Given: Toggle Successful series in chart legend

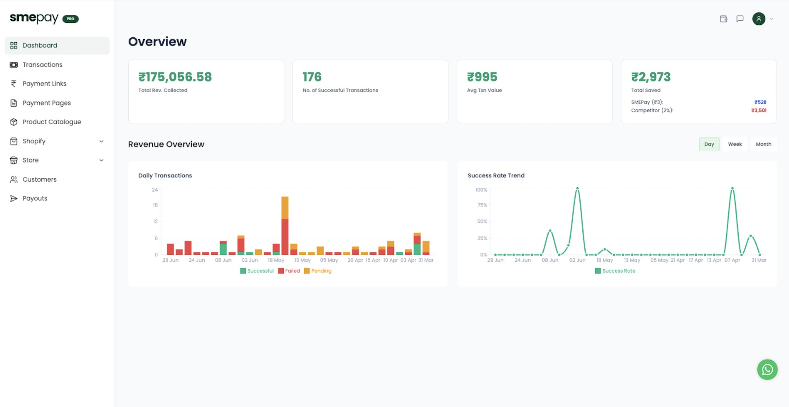Looking at the screenshot, I should pos(257,271).
